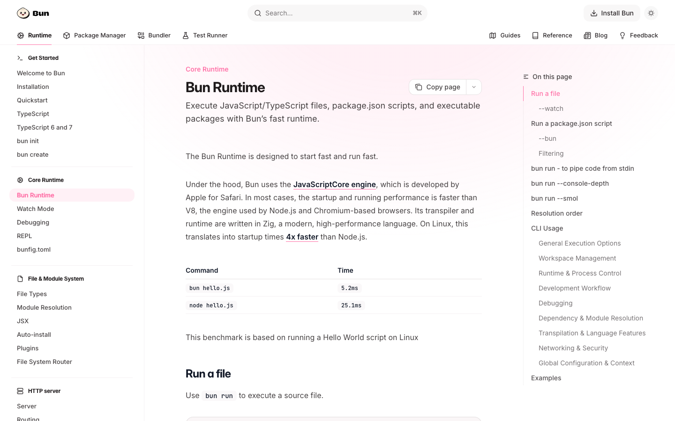Focus the Search field

coord(337,13)
